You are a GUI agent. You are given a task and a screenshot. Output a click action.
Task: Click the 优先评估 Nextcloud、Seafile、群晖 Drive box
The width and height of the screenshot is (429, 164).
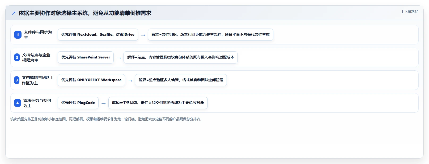98,35
